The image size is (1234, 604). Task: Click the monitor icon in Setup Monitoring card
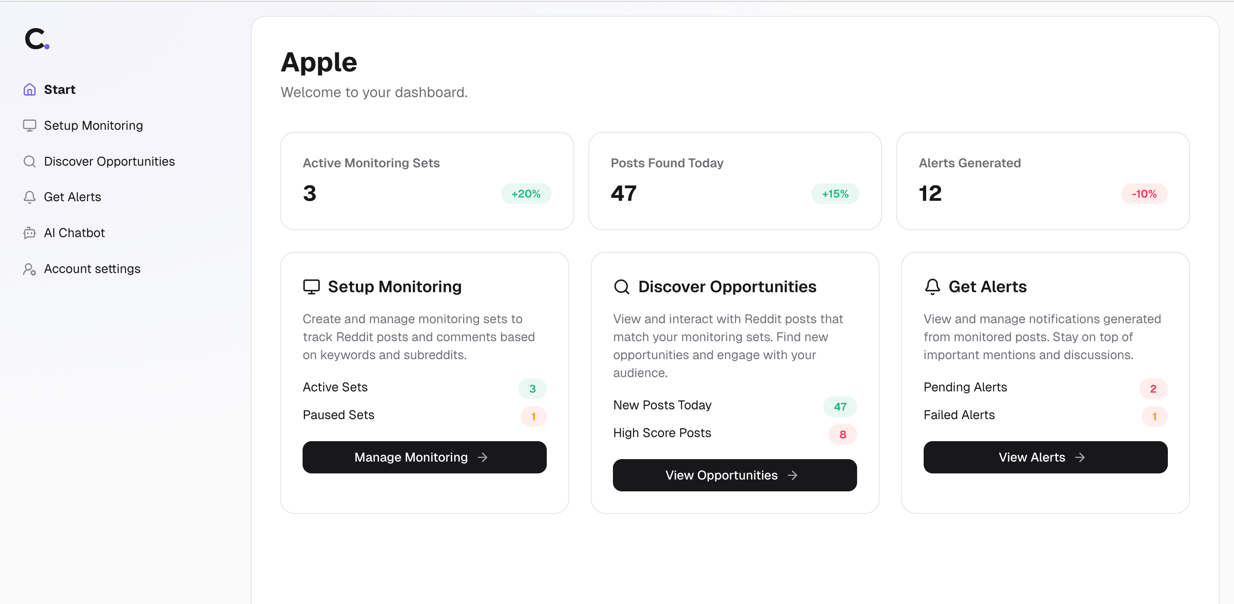[312, 286]
